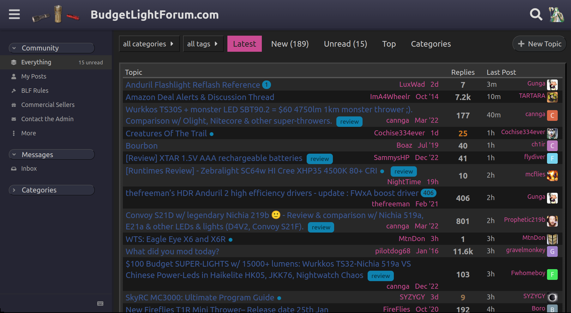Open Everything in the sidebar
The width and height of the screenshot is (571, 313).
(56, 62)
